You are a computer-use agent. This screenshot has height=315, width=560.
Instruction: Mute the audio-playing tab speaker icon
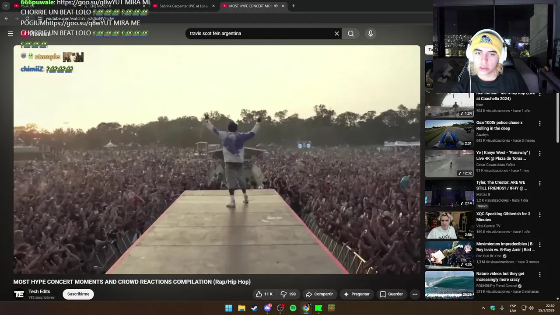coord(276,6)
